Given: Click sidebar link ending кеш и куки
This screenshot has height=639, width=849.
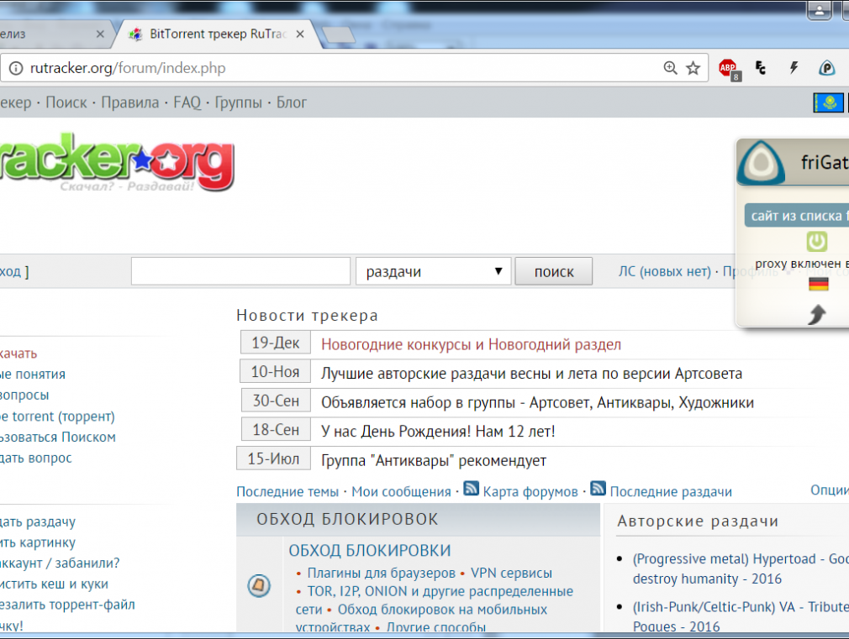Looking at the screenshot, I should [x=54, y=584].
